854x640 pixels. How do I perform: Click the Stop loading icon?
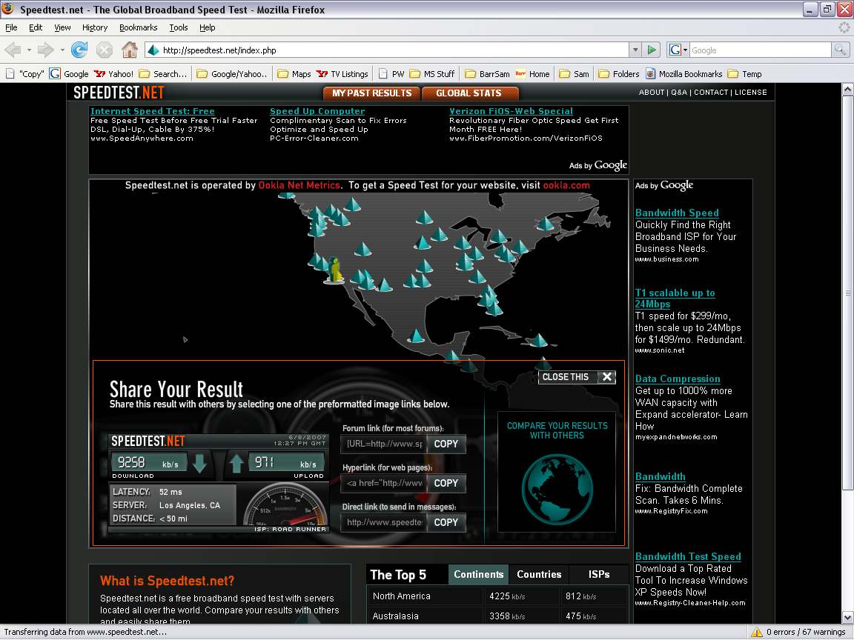(x=104, y=50)
